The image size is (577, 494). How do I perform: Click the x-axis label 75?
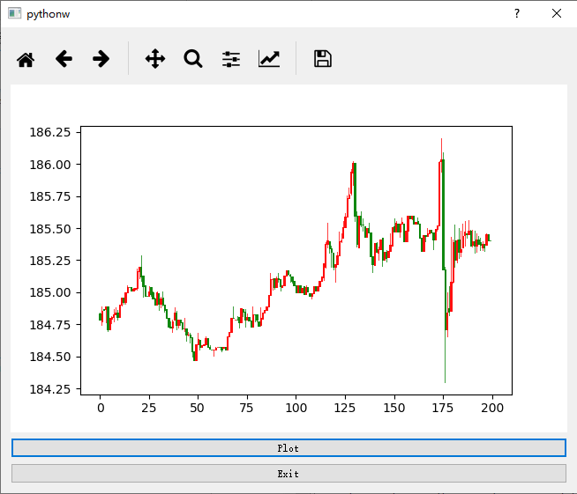pyautogui.click(x=246, y=408)
